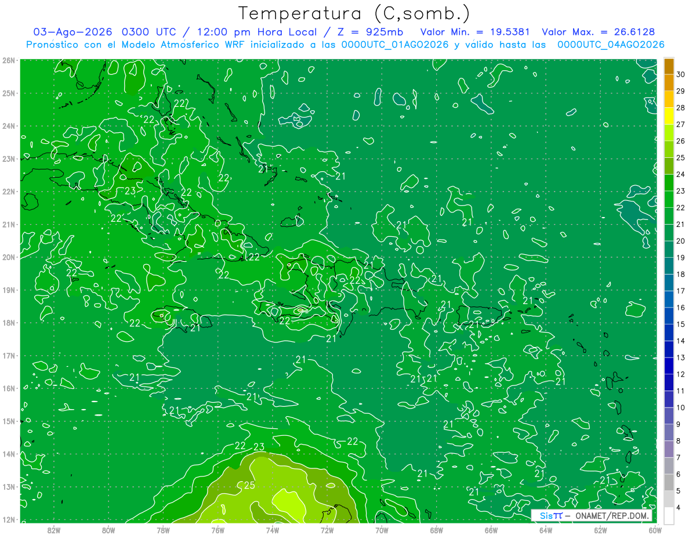Click the light gray legend swatch between 4 and 5
The image size is (696, 538).
point(669,499)
